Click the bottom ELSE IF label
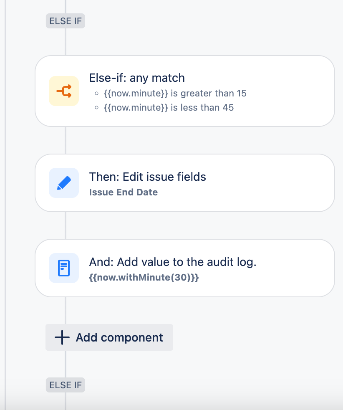 tap(66, 385)
